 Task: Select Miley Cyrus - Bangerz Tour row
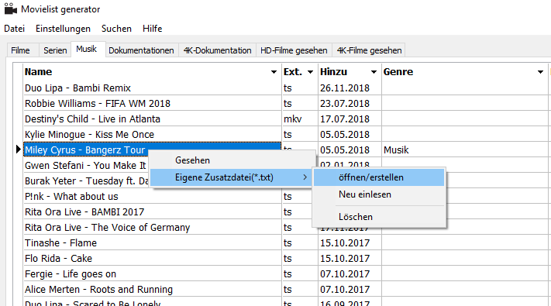[153, 150]
